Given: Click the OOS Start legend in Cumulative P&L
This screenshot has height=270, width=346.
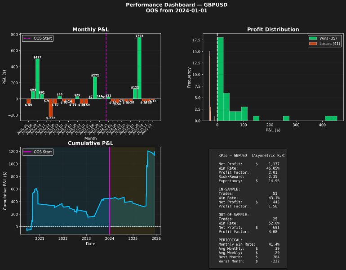Looking at the screenshot, I should [38, 152].
